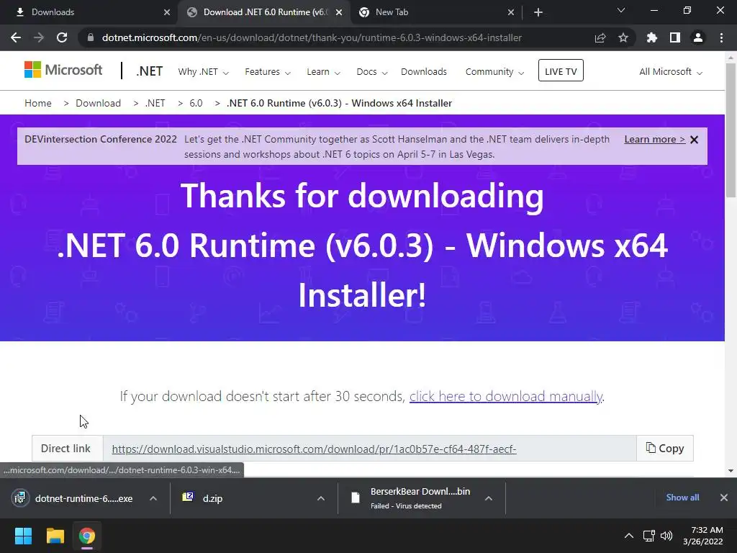Copy the direct link with Copy button
Image resolution: width=737 pixels, height=553 pixels.
point(664,448)
